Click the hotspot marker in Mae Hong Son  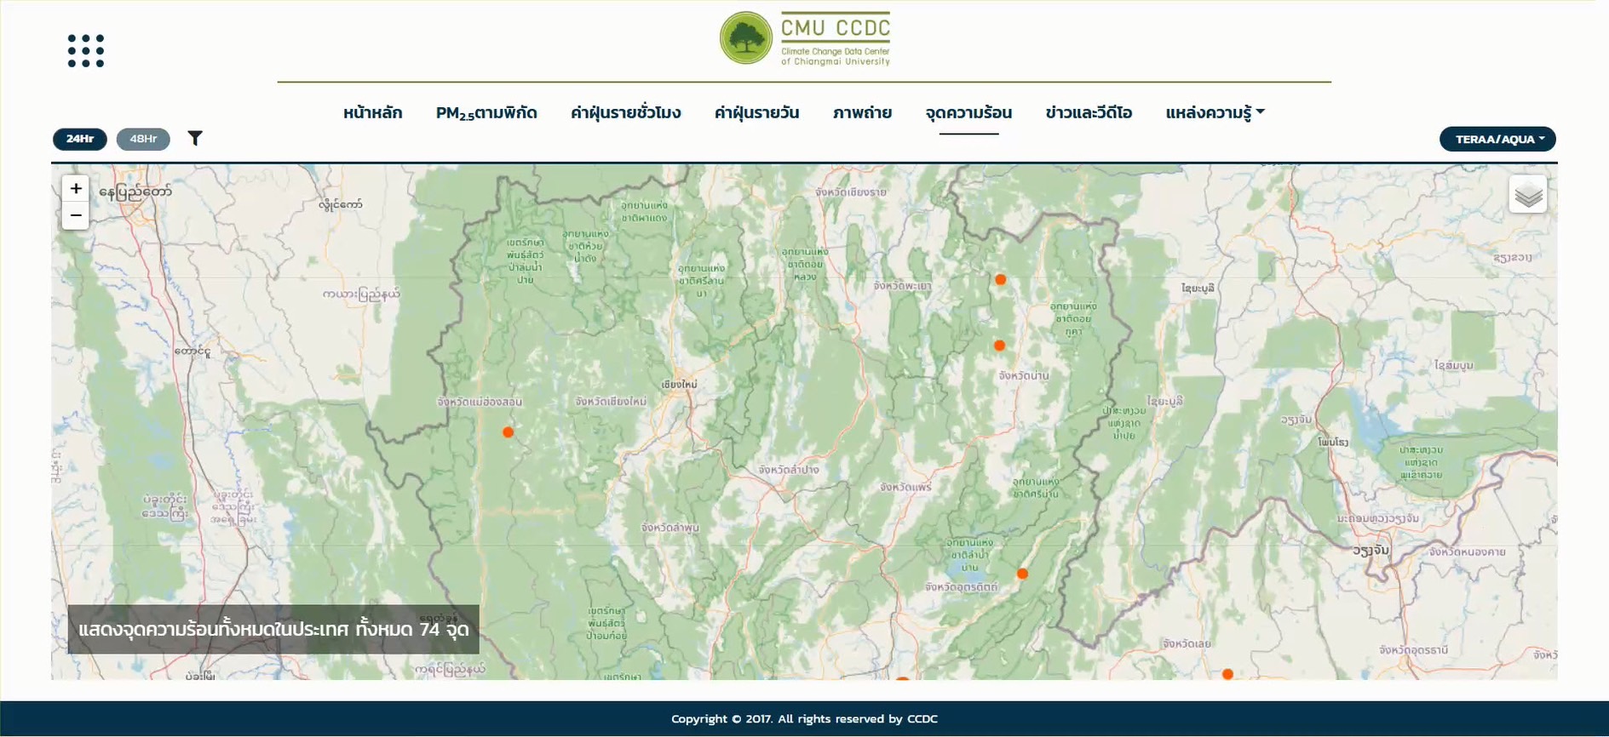tap(508, 432)
